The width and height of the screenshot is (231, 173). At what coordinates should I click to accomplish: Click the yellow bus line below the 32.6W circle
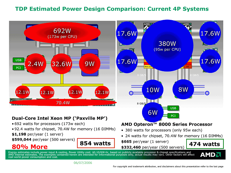pos(62,84)
